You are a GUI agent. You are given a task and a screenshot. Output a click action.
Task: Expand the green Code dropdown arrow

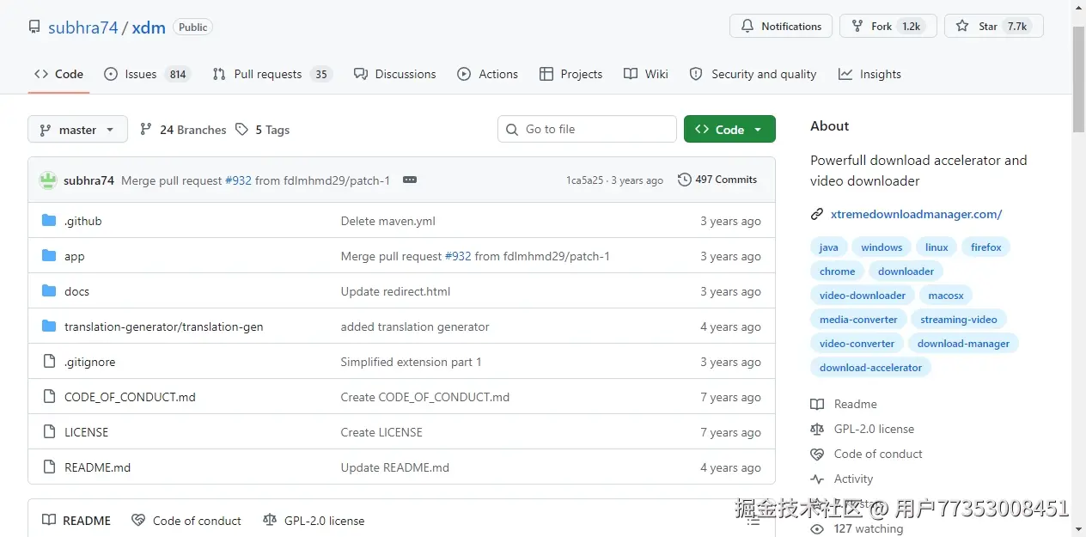click(758, 130)
